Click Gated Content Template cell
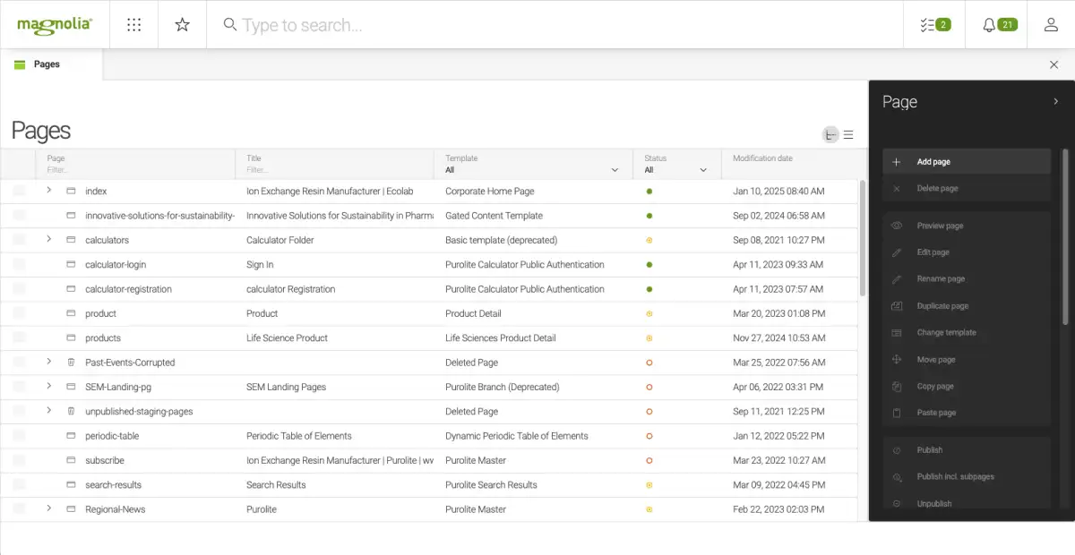 [494, 216]
